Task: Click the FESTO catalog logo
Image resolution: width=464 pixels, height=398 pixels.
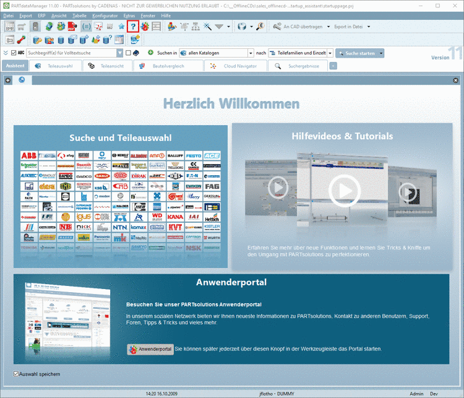Action: (194, 155)
